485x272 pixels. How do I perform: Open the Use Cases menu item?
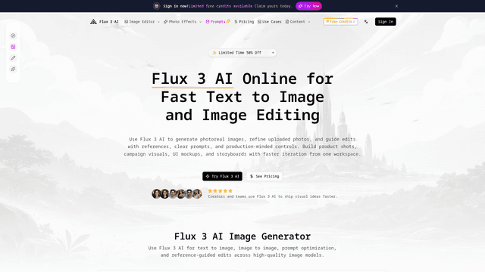tap(270, 22)
